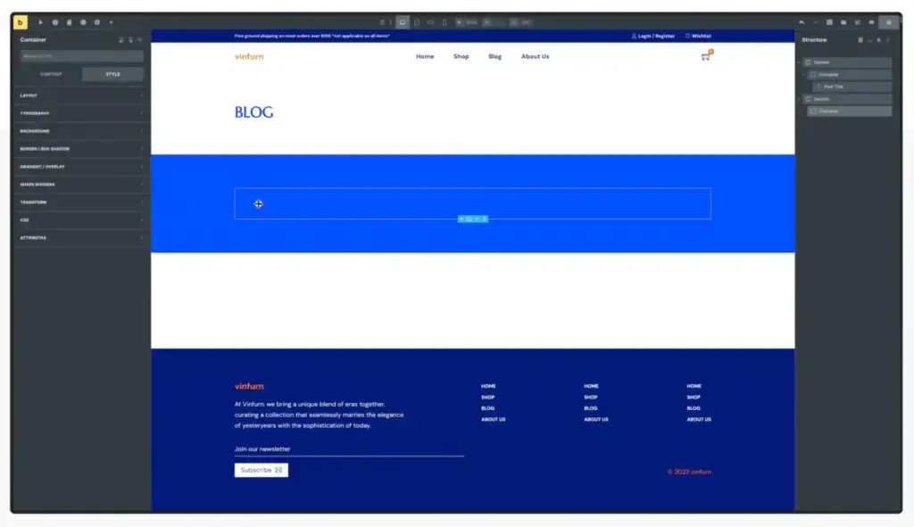Click the undo arrow in the top toolbar
The height and width of the screenshot is (527, 914).
(x=802, y=21)
